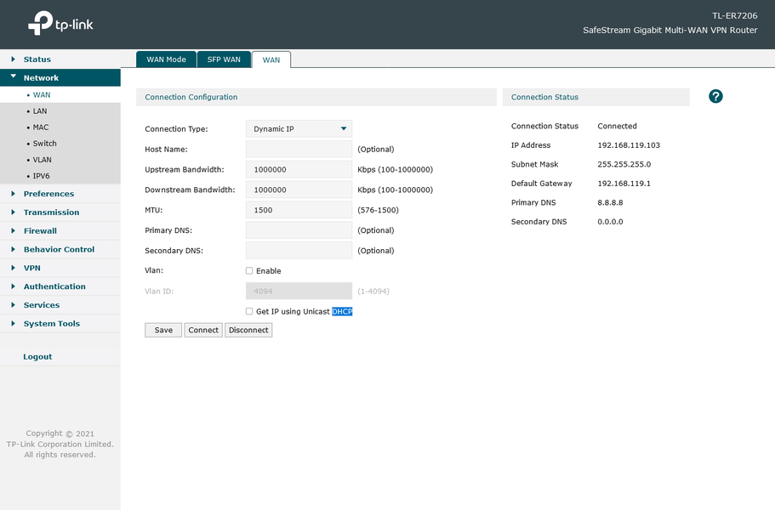Click the tp-link logo

click(x=60, y=23)
